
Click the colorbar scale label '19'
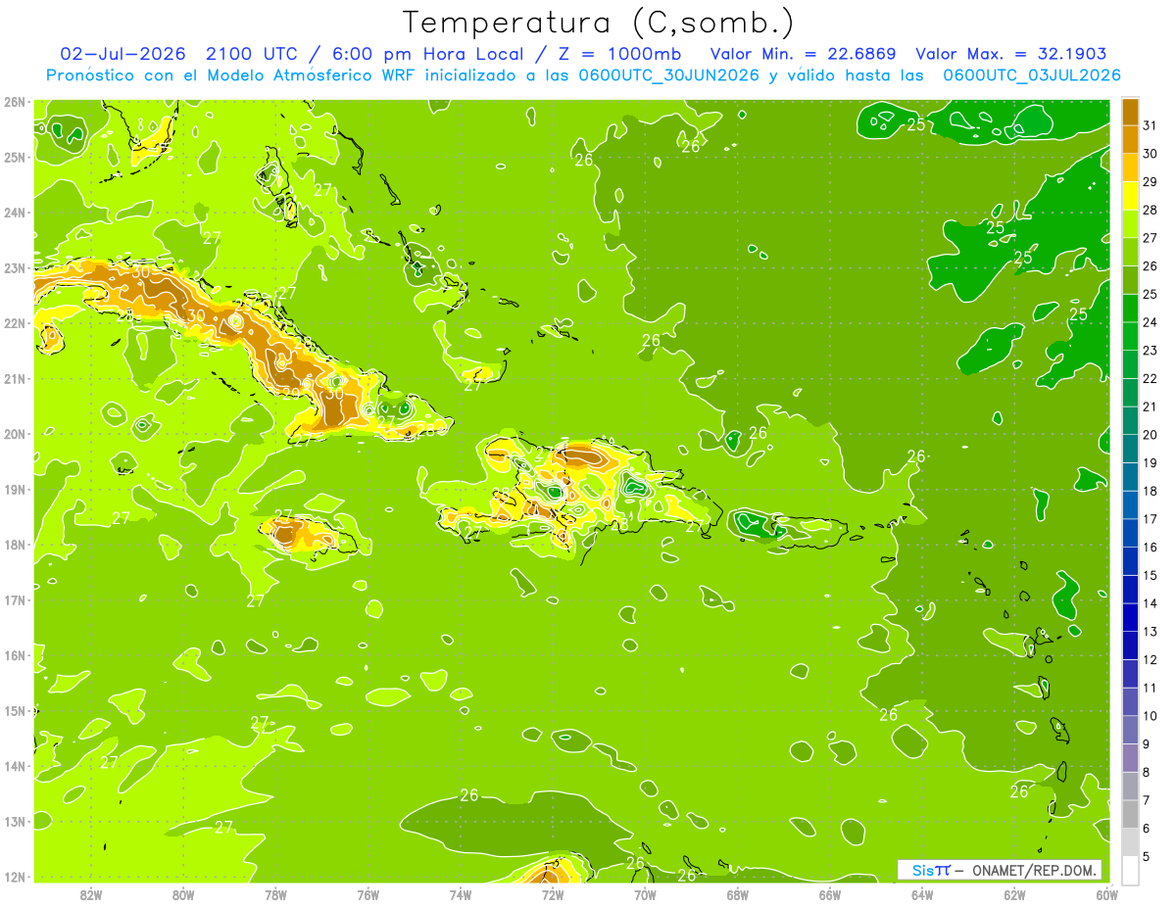click(x=1150, y=463)
